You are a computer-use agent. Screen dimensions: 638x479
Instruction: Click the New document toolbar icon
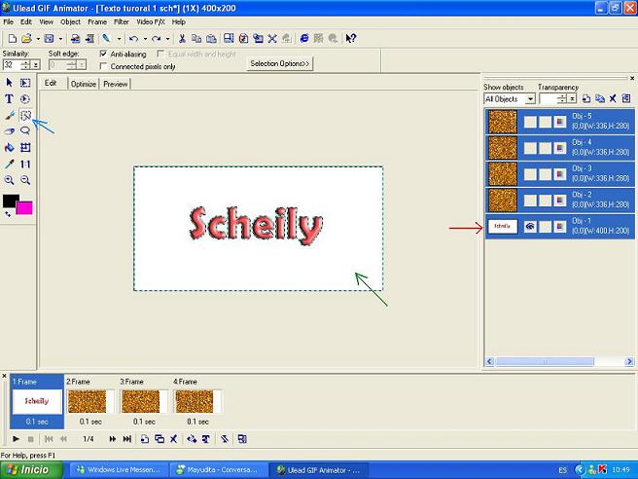tap(13, 38)
